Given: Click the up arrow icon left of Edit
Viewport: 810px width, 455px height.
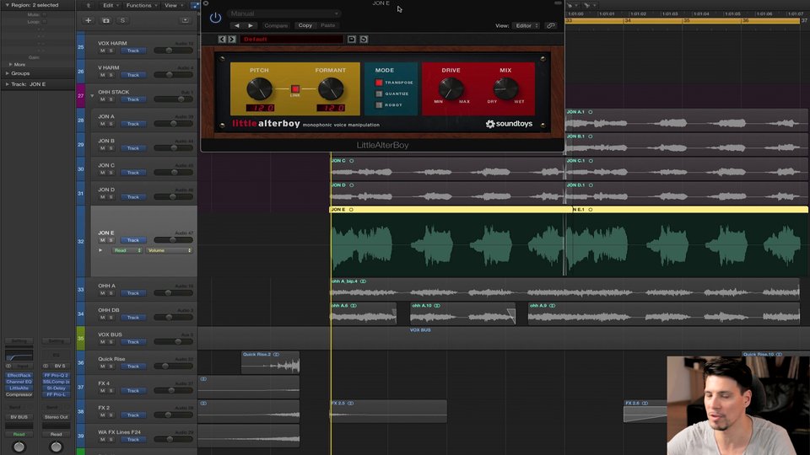Looking at the screenshot, I should click(x=89, y=6).
